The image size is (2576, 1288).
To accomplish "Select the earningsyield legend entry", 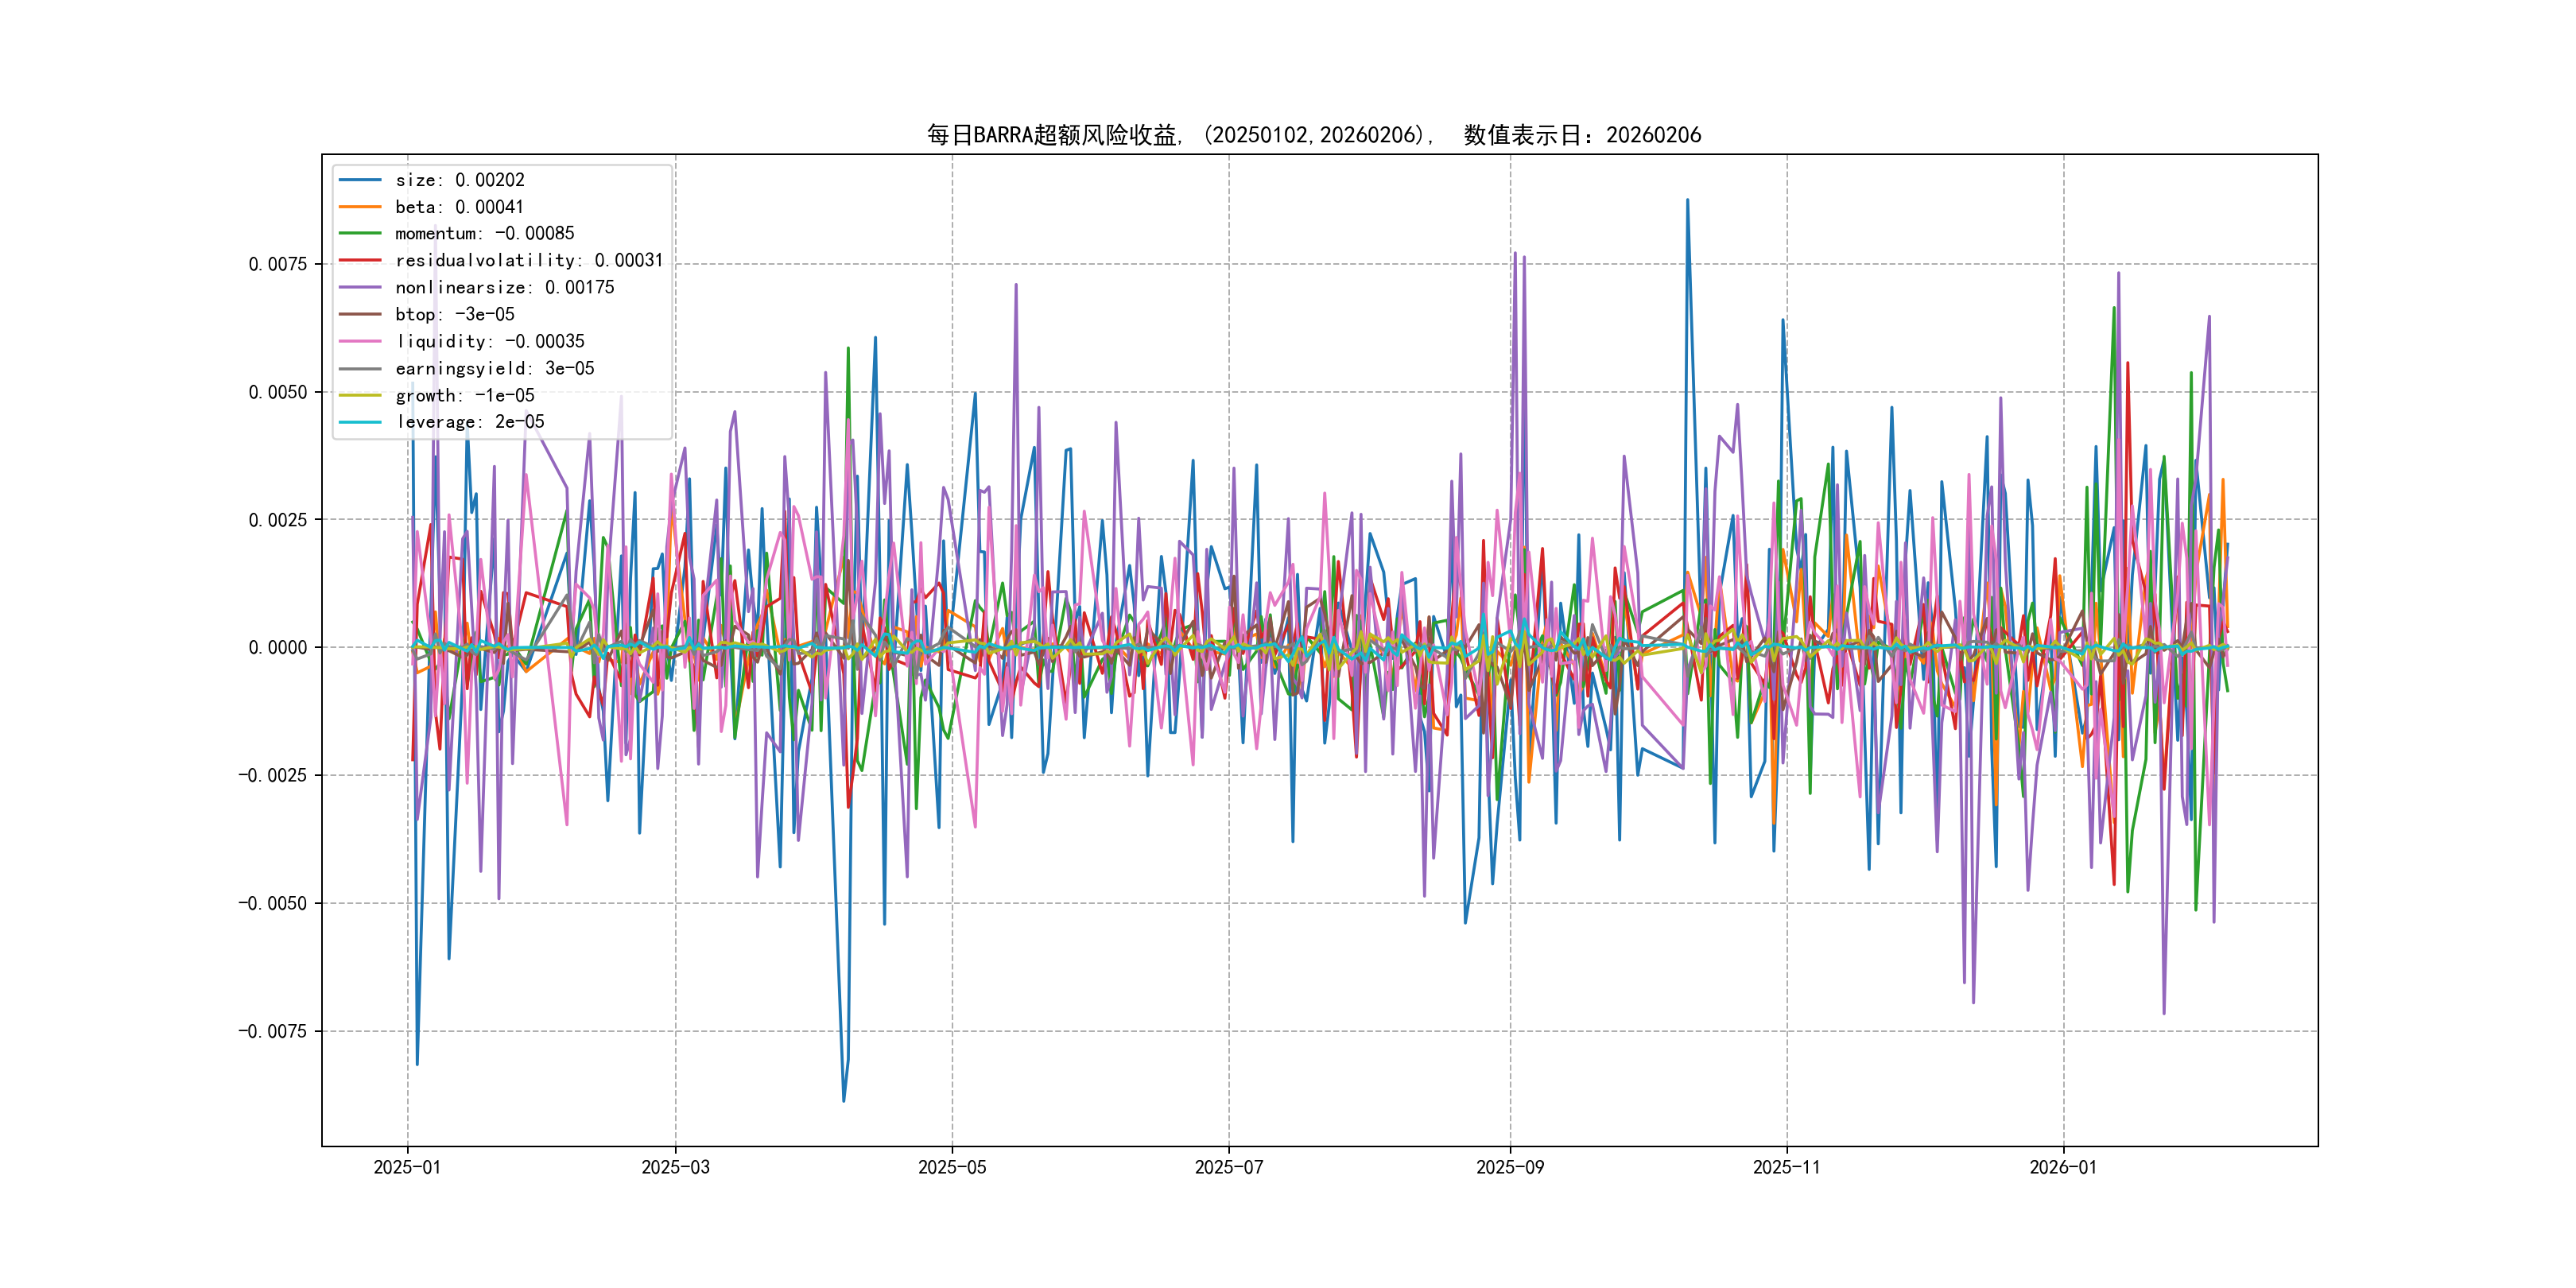I will (494, 368).
